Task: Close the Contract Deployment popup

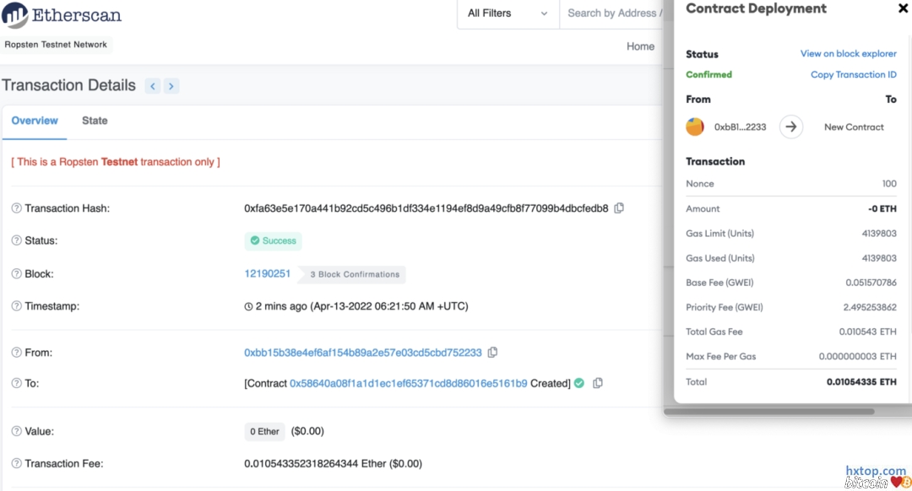Action: 902,8
